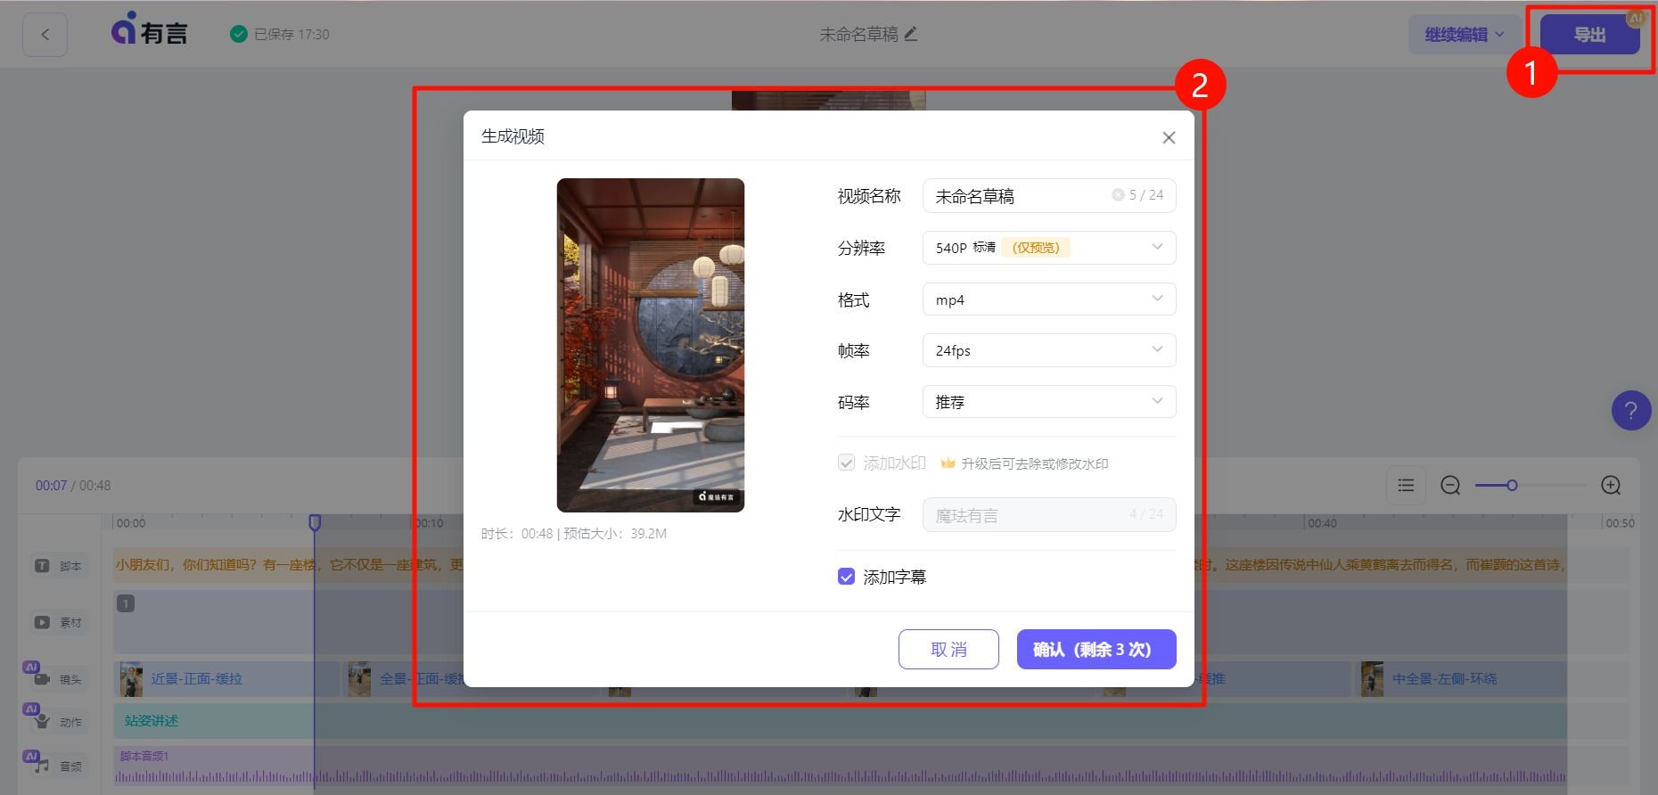The height and width of the screenshot is (795, 1658).
Task: Zoom in the timeline
Action: pos(1610,486)
